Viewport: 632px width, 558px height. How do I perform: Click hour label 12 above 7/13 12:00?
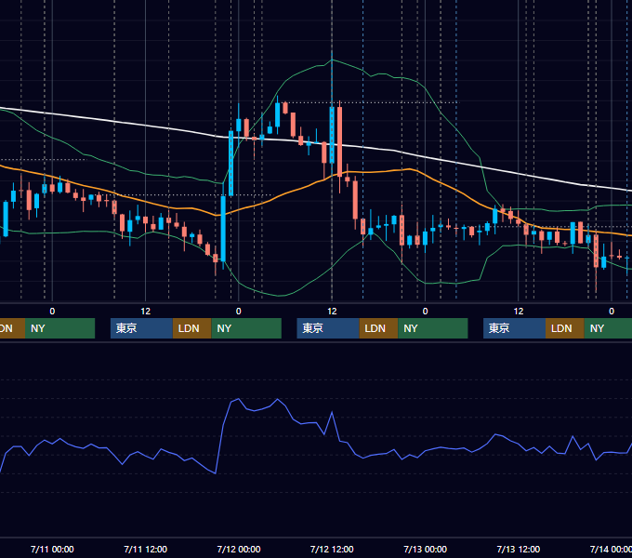[519, 312]
